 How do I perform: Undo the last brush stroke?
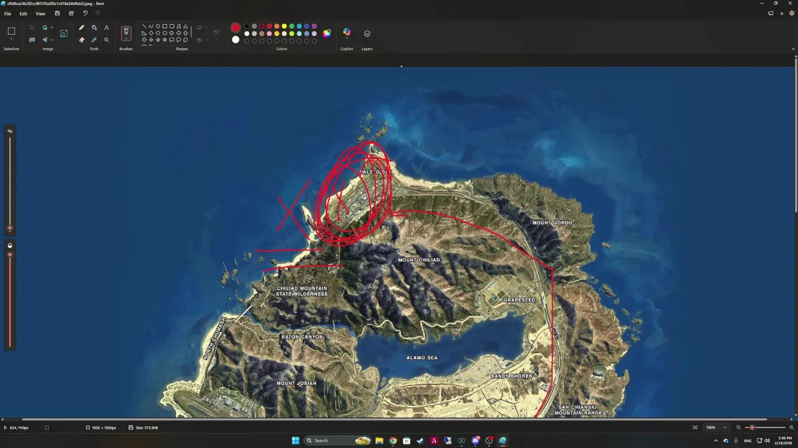pyautogui.click(x=85, y=13)
